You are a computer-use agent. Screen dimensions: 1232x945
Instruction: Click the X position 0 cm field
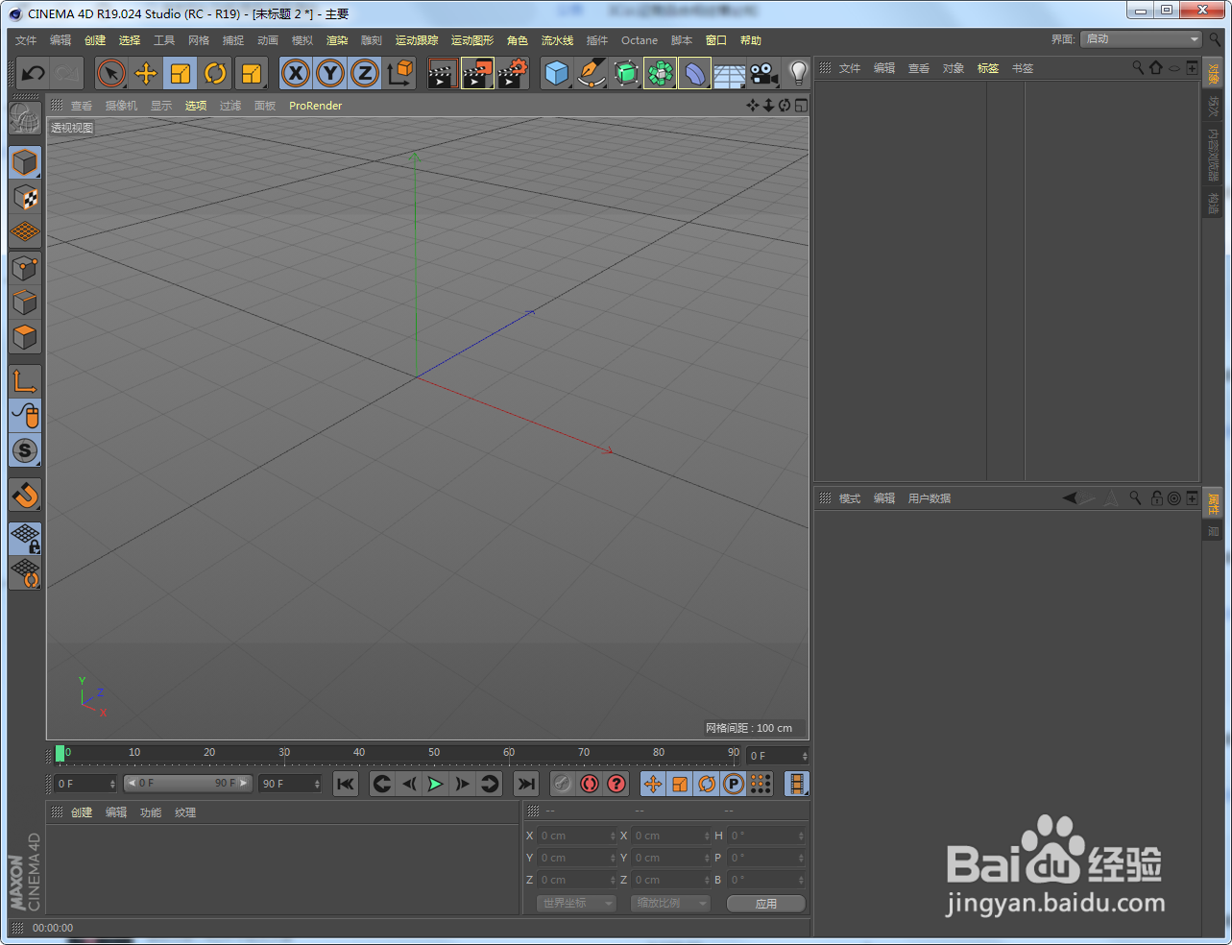pyautogui.click(x=575, y=836)
